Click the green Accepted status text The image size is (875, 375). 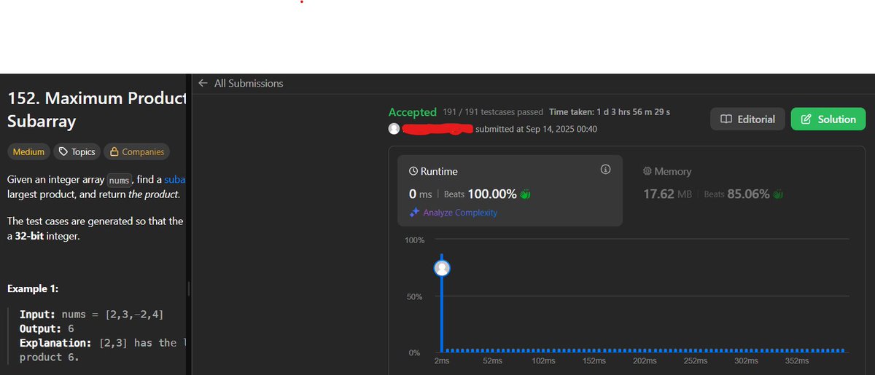pos(413,112)
